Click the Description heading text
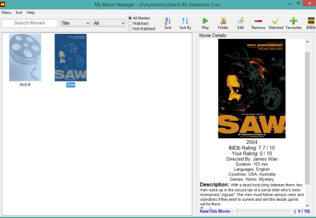This screenshot has height=218, width=316. (214, 185)
